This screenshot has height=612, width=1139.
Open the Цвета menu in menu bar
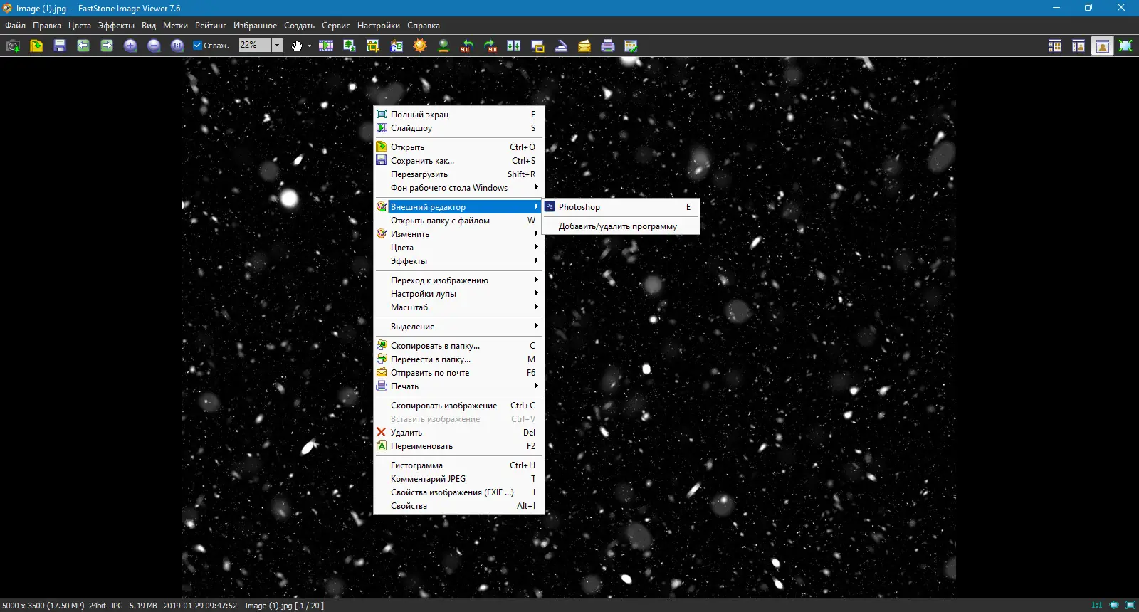[x=80, y=26]
